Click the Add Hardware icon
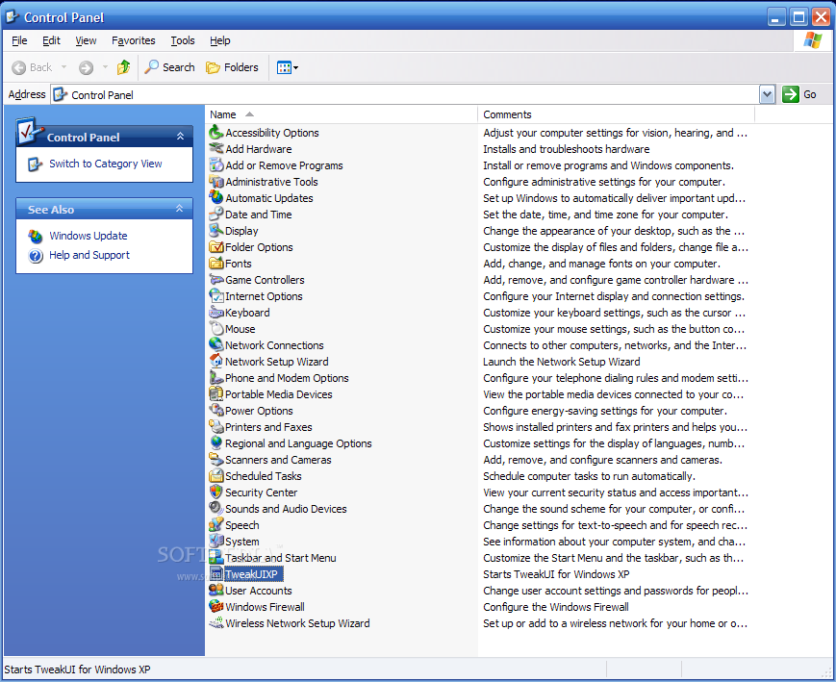Viewport: 836px width, 682px height. [215, 149]
